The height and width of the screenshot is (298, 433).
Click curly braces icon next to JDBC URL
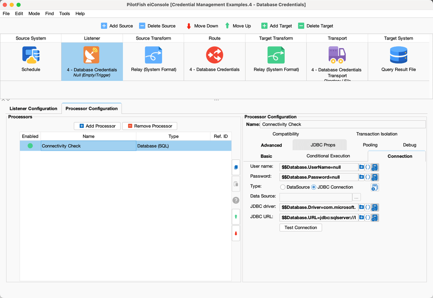coord(368,217)
